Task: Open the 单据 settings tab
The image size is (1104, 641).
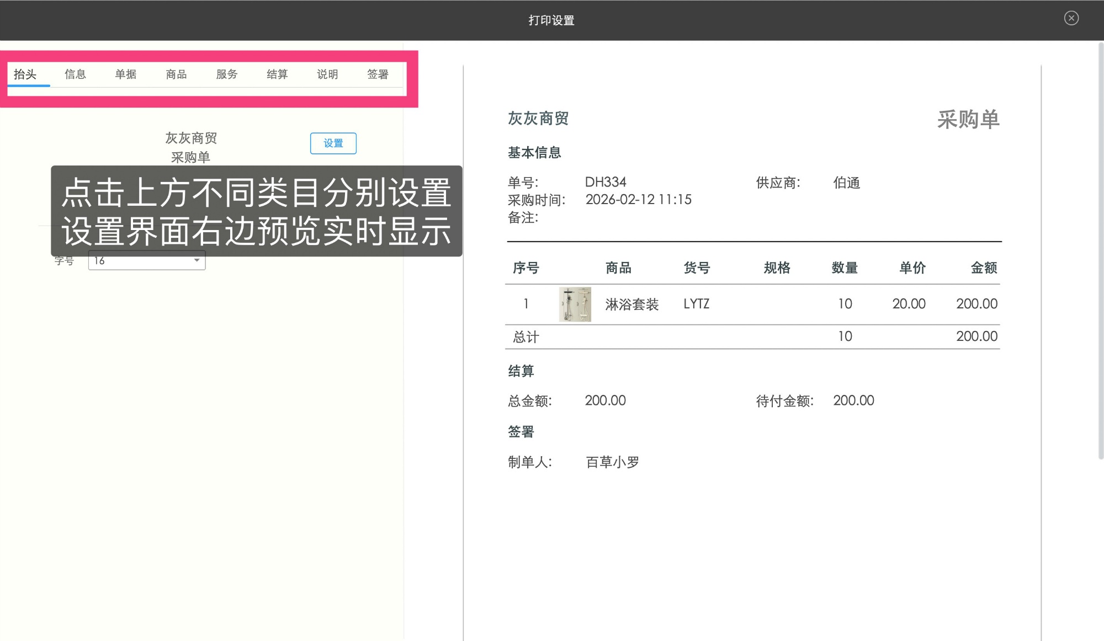Action: point(126,74)
